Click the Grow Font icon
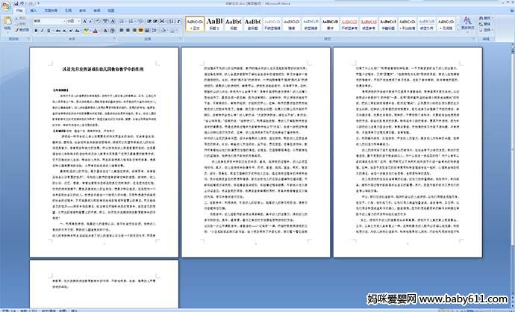The image size is (515, 312). pos(84,21)
